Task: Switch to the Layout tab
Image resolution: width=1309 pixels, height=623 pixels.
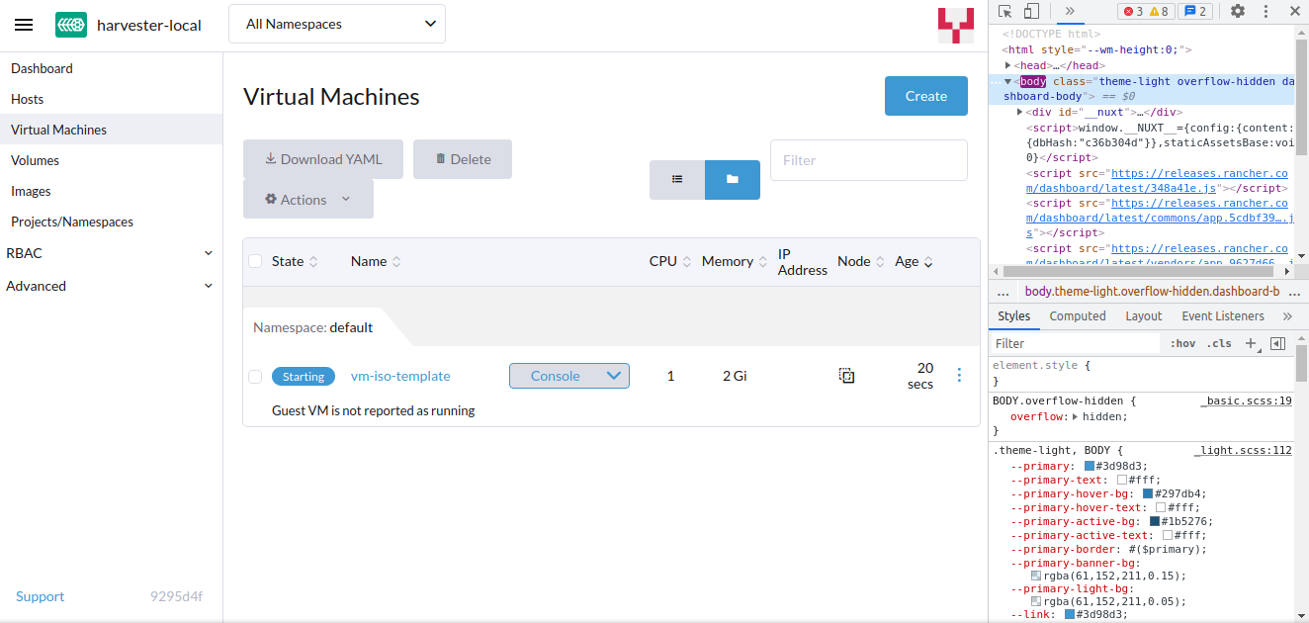Action: pyautogui.click(x=1144, y=316)
